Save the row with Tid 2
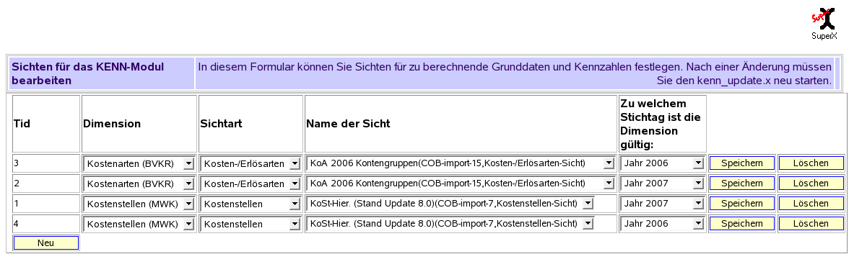The height and width of the screenshot is (272, 849). click(742, 183)
